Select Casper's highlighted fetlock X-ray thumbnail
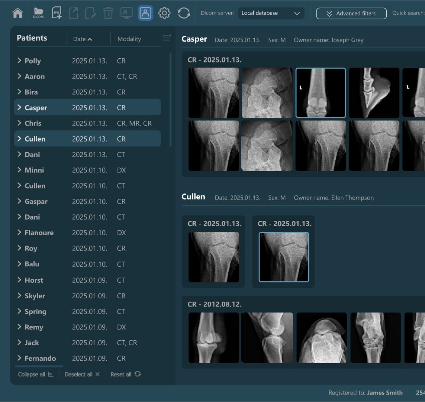Viewport: 425px width, 402px height. (x=321, y=93)
